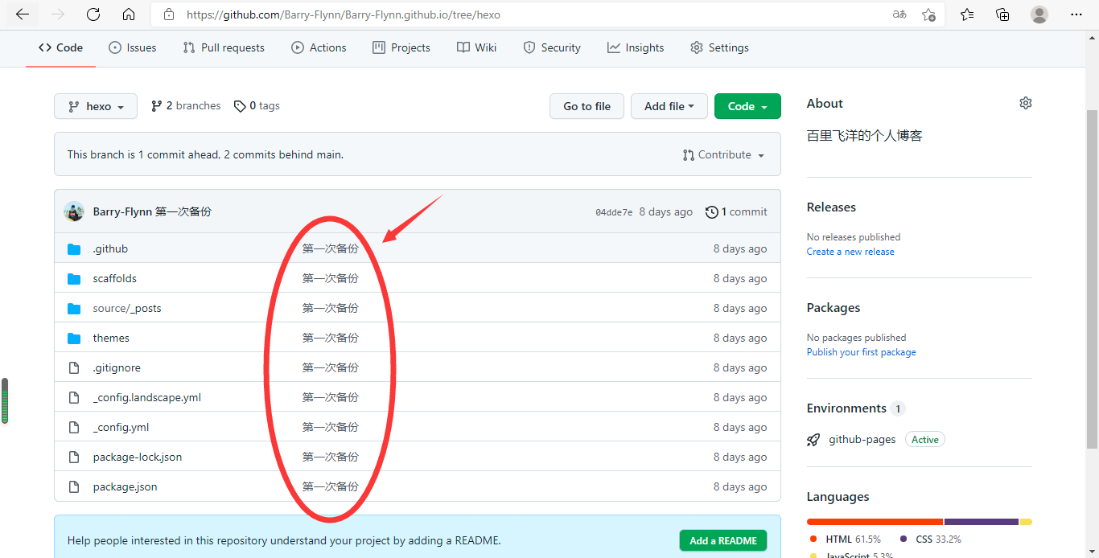
Task: Click the source/_posts folder icon
Action: click(x=74, y=308)
